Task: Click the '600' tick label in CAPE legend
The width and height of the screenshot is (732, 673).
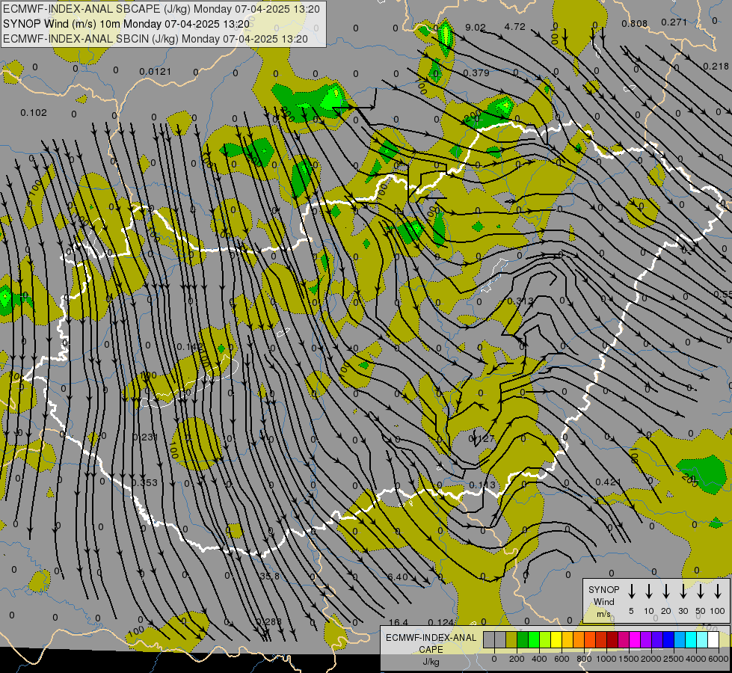Action: 562,659
